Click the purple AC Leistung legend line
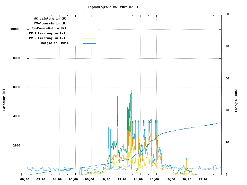Viewport: 247px width, 185px height. 89,19
